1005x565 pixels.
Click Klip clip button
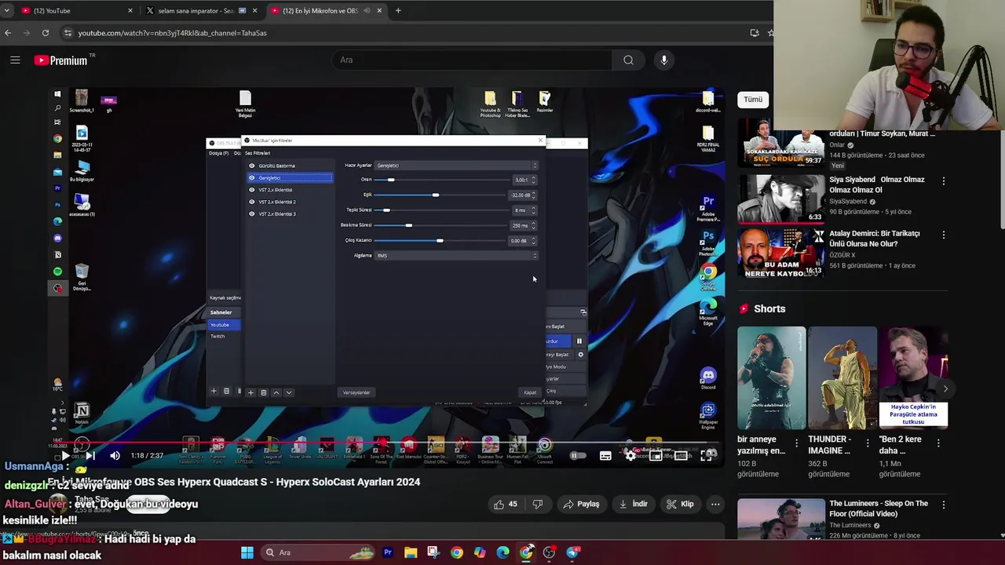tap(680, 504)
